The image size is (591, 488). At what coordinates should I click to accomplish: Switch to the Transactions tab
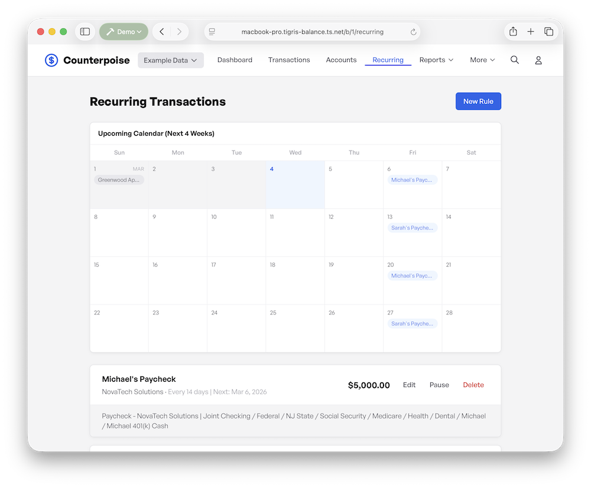(x=289, y=60)
